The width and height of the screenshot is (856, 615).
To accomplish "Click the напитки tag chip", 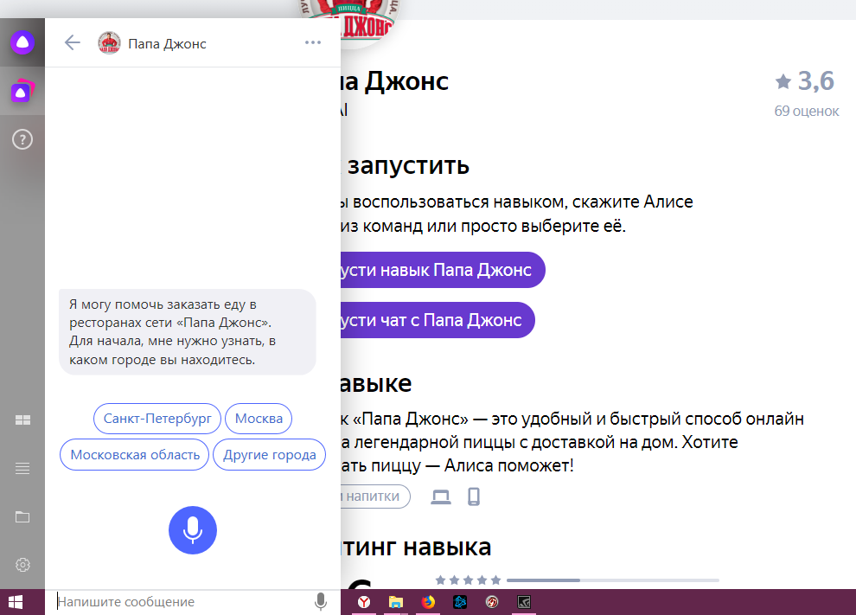I will (x=375, y=496).
